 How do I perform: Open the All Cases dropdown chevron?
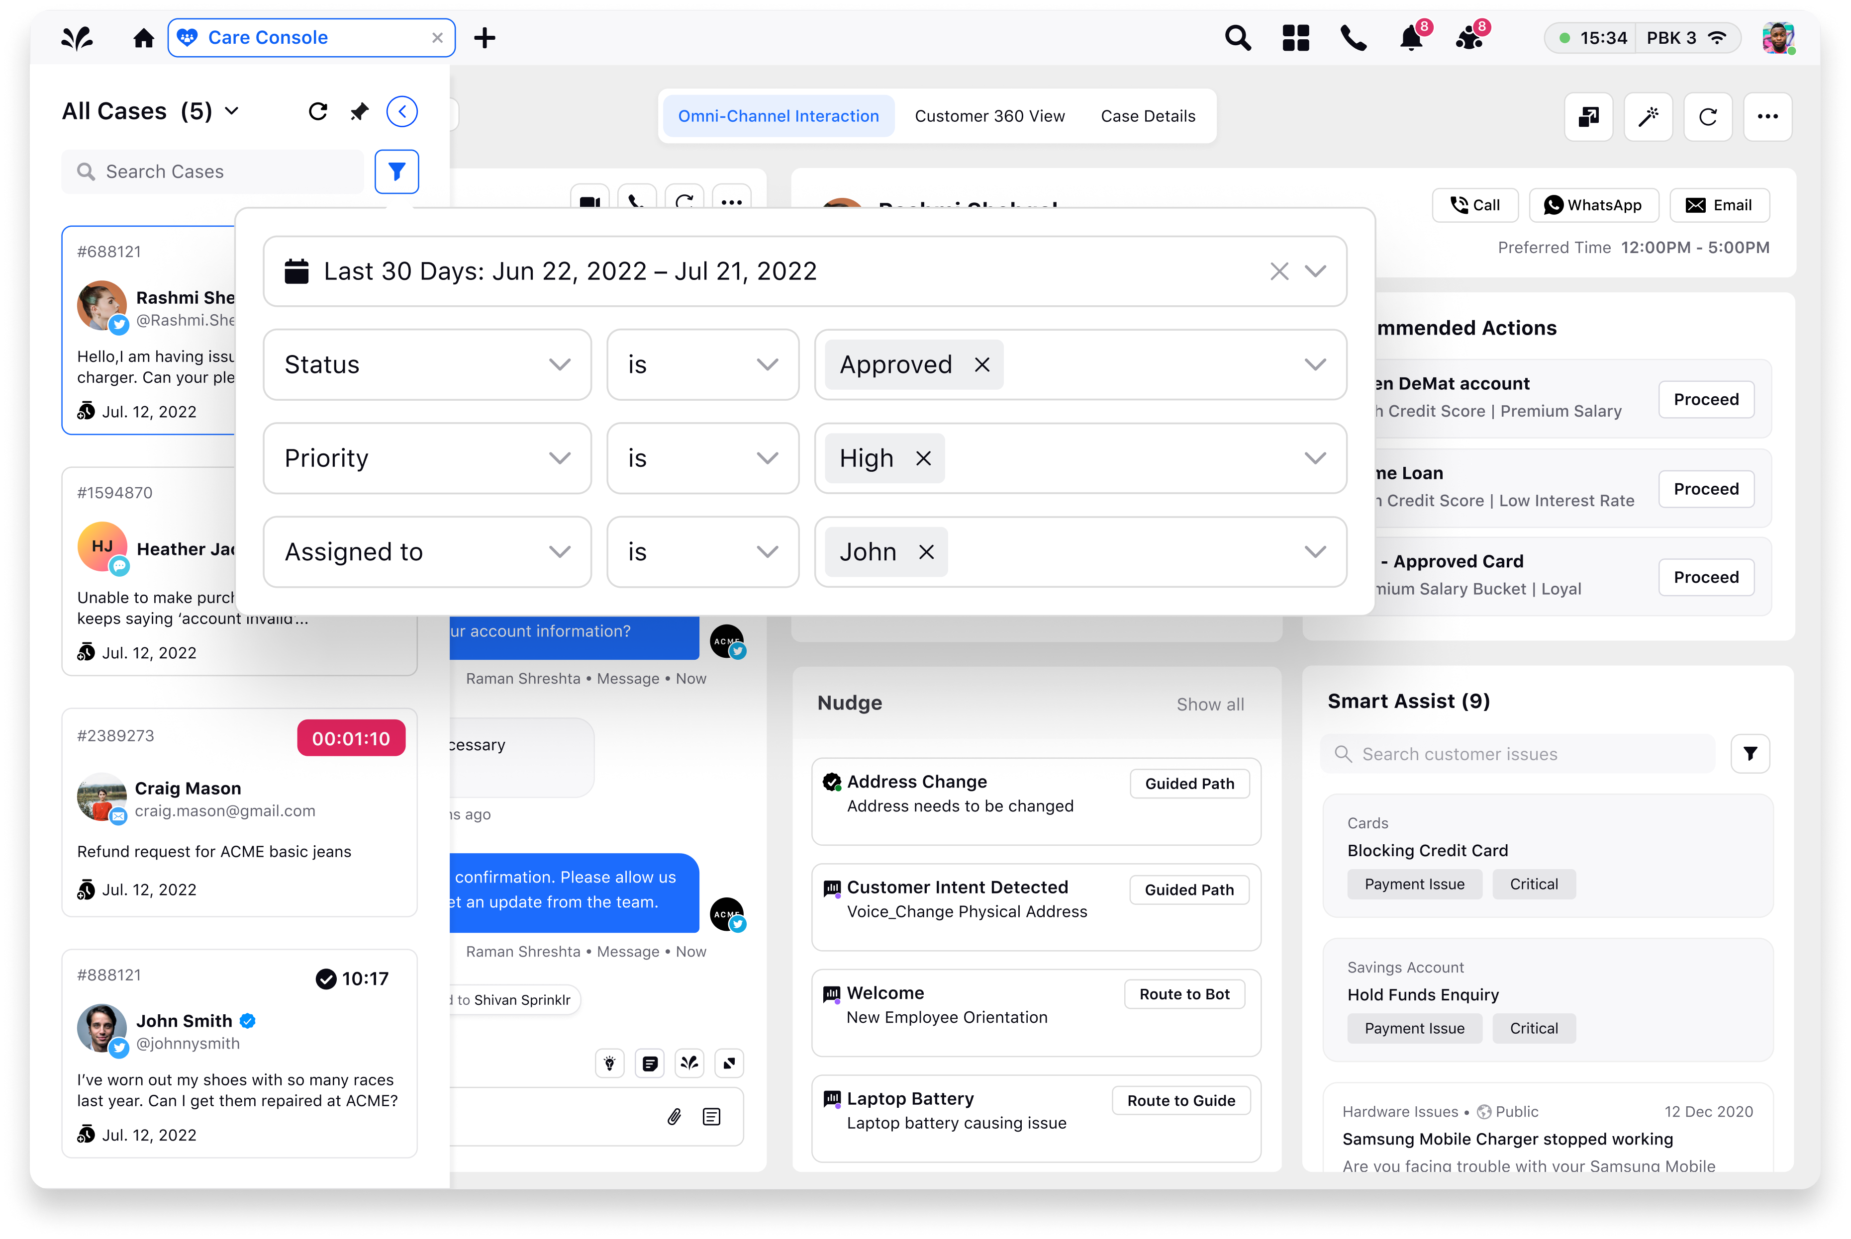pyautogui.click(x=232, y=111)
